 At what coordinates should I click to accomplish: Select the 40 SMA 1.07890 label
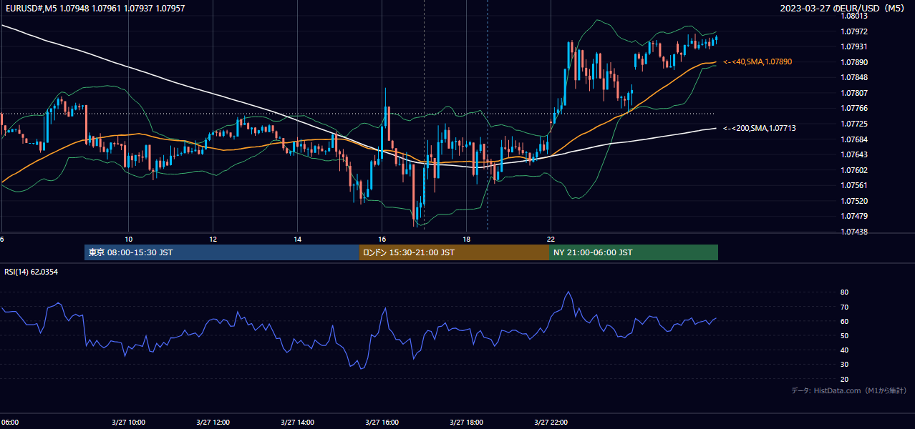click(x=757, y=62)
